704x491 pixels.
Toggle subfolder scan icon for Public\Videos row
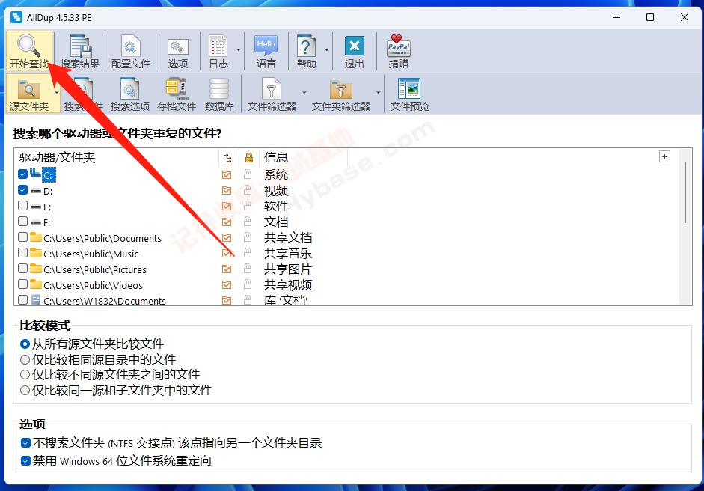(x=227, y=285)
